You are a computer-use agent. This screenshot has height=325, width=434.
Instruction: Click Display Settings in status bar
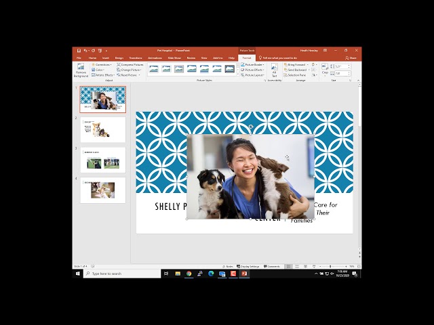(x=248, y=266)
